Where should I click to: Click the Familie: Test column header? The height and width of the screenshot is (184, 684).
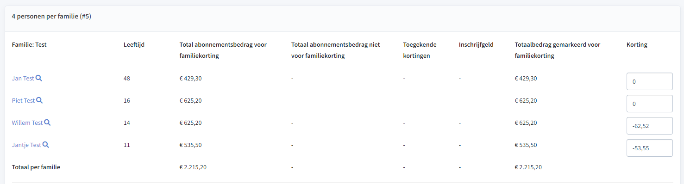[x=29, y=45]
